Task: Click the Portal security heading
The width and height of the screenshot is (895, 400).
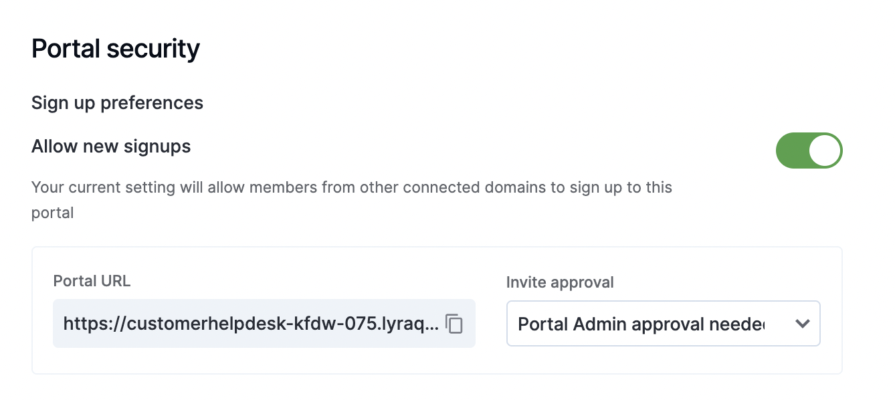Action: [x=116, y=49]
